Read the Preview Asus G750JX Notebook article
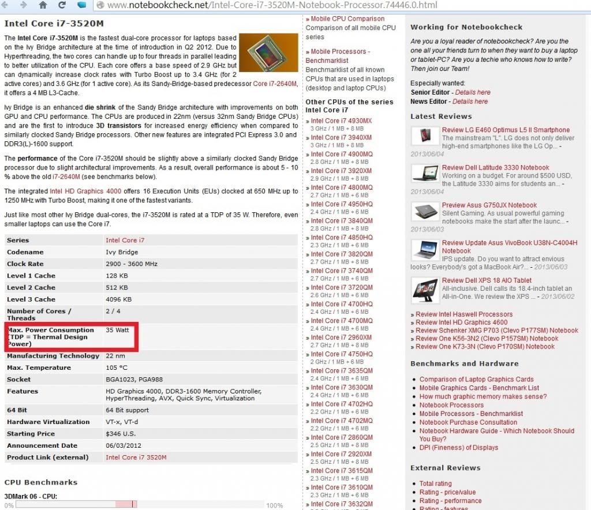The width and height of the screenshot is (591, 510). [489, 205]
